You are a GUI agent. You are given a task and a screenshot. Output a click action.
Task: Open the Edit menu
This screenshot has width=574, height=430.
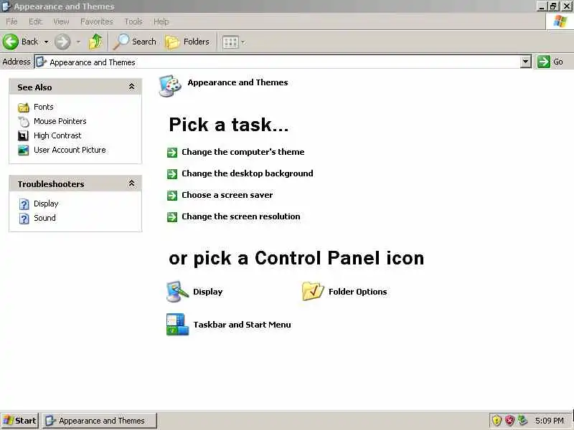35,21
